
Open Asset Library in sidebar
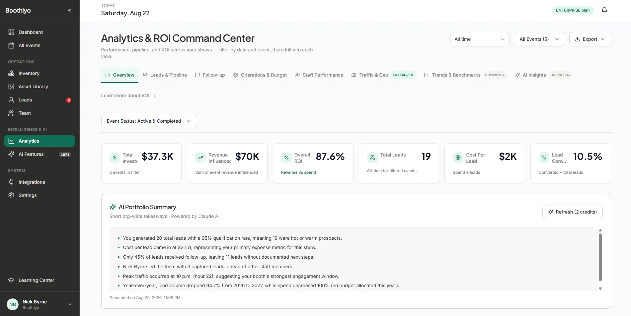pyautogui.click(x=39, y=87)
